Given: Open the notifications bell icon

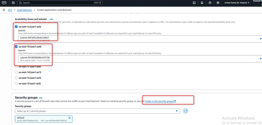Looking at the screenshot, I should [202, 3].
